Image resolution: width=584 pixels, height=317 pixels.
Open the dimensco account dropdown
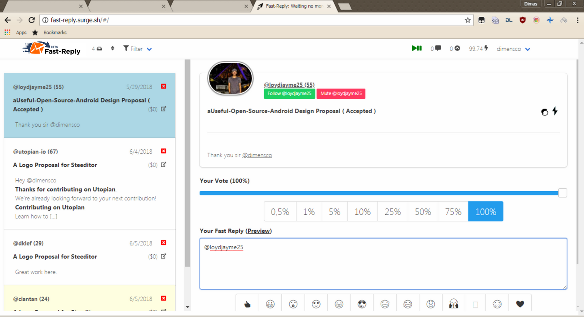tap(513, 49)
